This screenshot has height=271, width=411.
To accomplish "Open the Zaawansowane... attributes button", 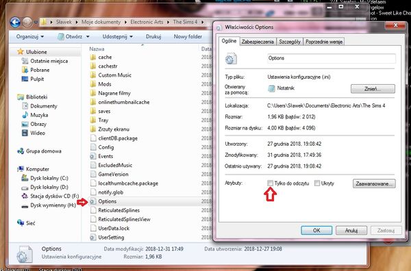I will tap(374, 184).
